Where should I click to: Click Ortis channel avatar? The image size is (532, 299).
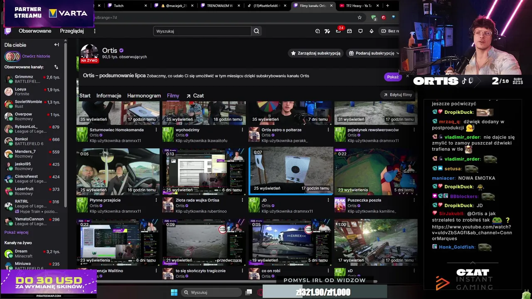pyautogui.click(x=89, y=52)
